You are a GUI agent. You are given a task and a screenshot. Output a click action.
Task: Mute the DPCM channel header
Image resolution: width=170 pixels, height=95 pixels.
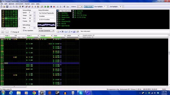(69, 36)
